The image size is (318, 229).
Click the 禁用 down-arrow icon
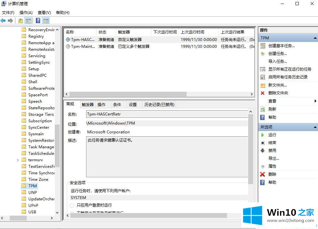[x=263, y=151]
